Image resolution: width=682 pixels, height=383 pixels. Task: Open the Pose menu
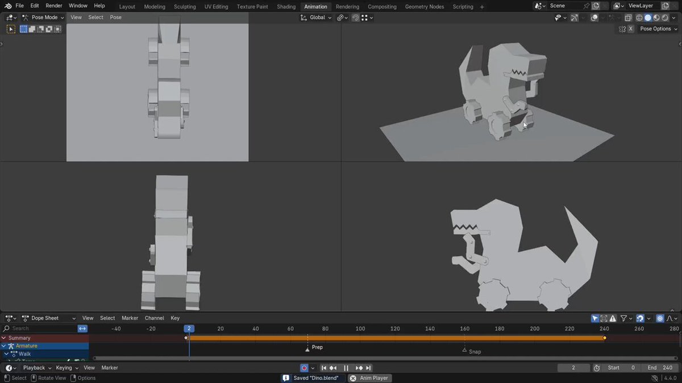[115, 18]
